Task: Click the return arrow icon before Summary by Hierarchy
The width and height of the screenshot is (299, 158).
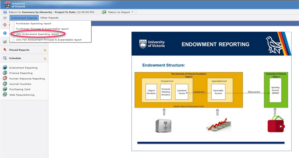Action: tap(5, 12)
